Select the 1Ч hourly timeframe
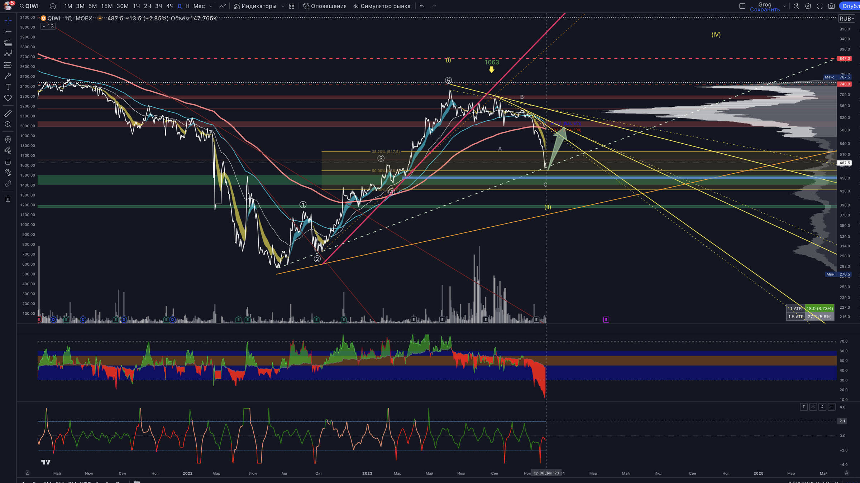 [136, 6]
